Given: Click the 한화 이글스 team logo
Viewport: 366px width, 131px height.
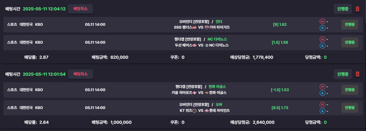Looking at the screenshot, I should [x=207, y=93].
